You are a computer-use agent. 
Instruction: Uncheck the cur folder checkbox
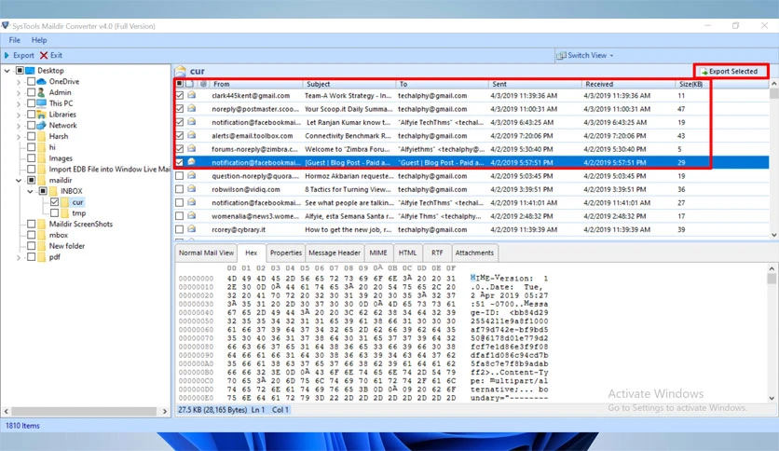click(54, 201)
